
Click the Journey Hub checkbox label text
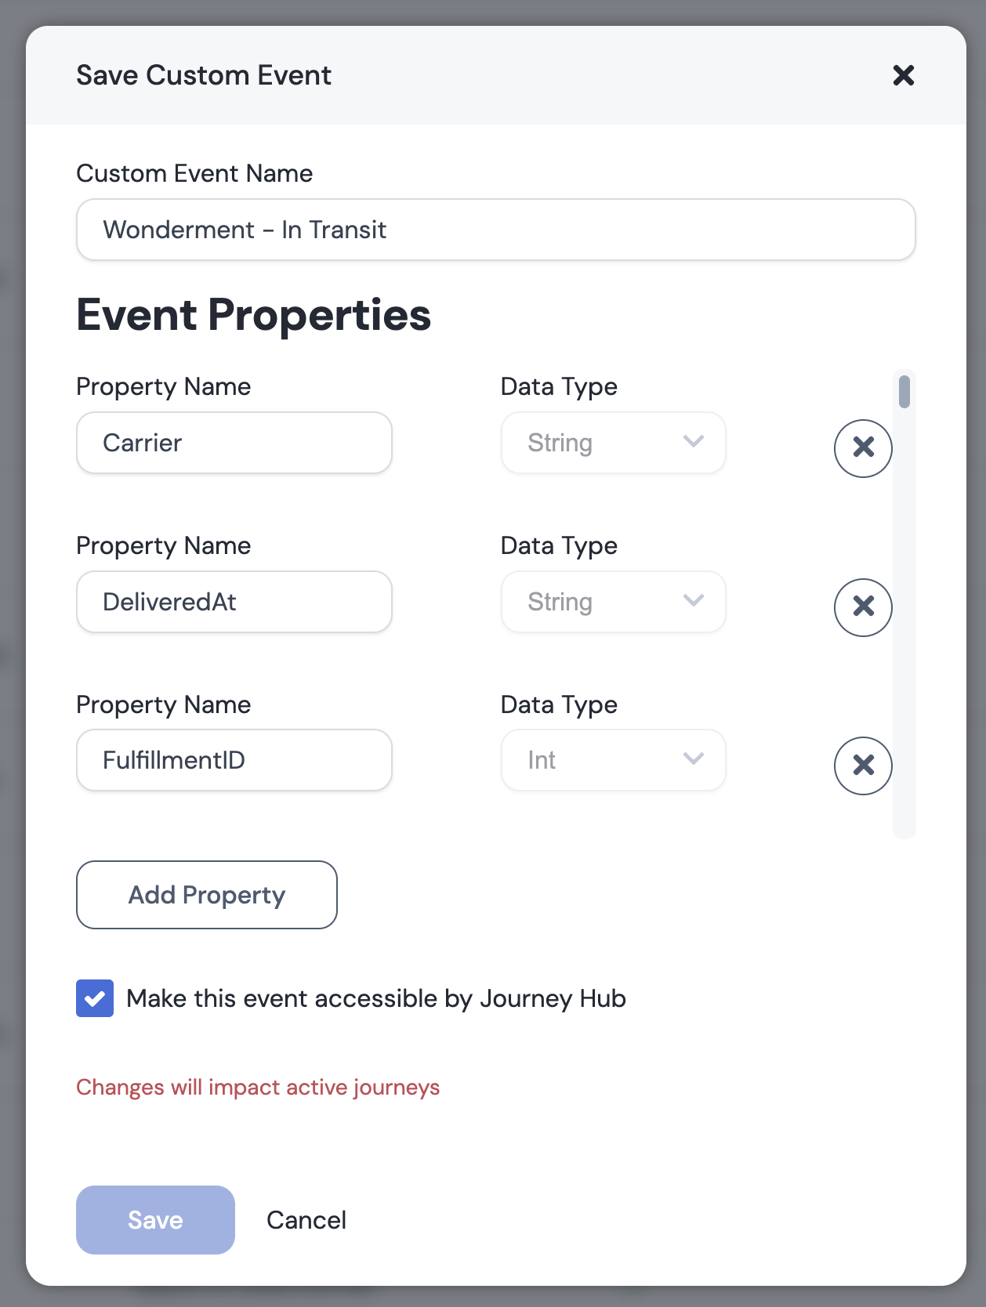[x=376, y=999]
